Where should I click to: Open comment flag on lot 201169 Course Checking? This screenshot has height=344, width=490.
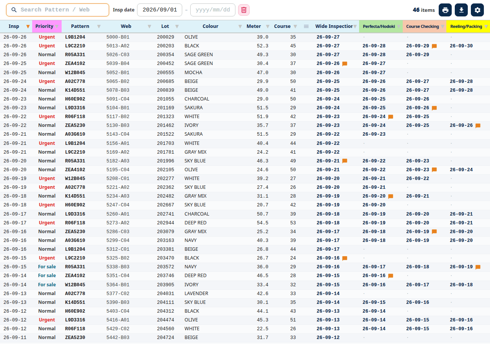[434, 108]
